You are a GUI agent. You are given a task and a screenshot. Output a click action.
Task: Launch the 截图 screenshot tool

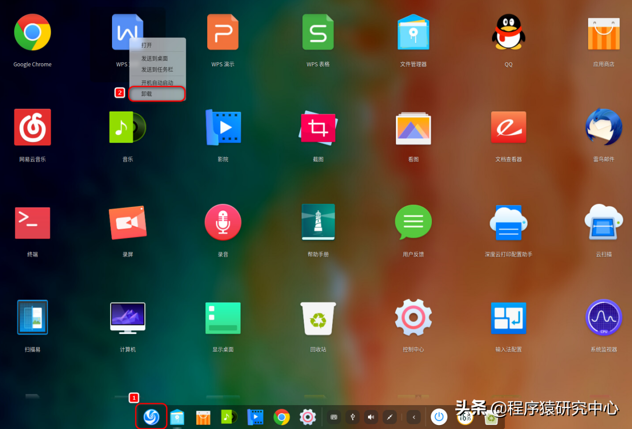[318, 128]
